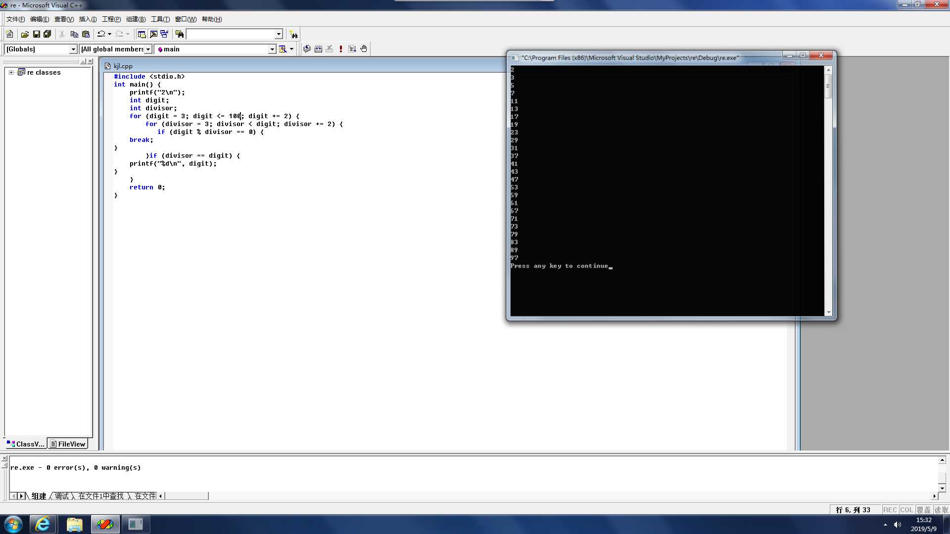
Task: Open the 组建(B) menu
Action: [136, 19]
